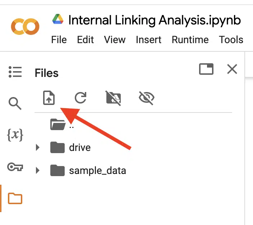Open the Insert menu
Screen dimensions: 253x225
[149, 40]
